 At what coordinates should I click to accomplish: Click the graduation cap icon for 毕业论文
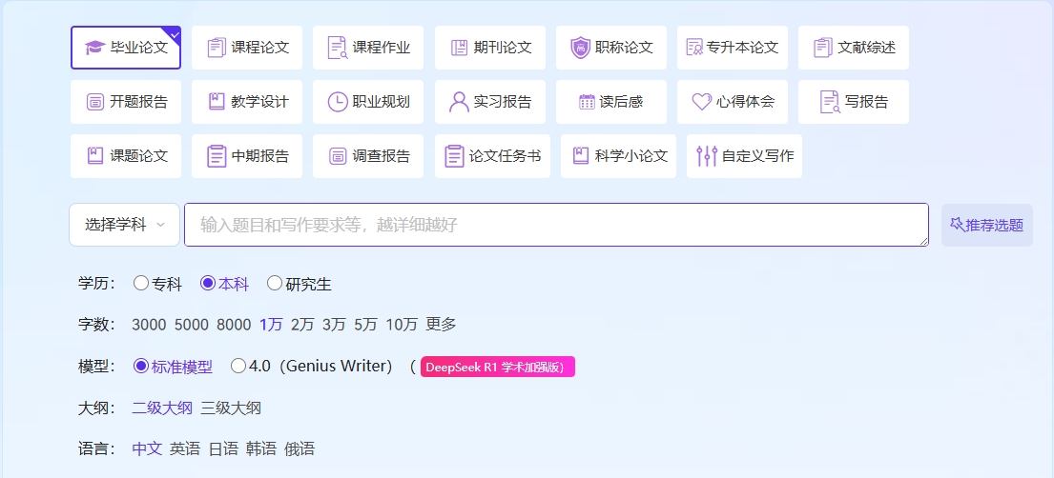[94, 48]
